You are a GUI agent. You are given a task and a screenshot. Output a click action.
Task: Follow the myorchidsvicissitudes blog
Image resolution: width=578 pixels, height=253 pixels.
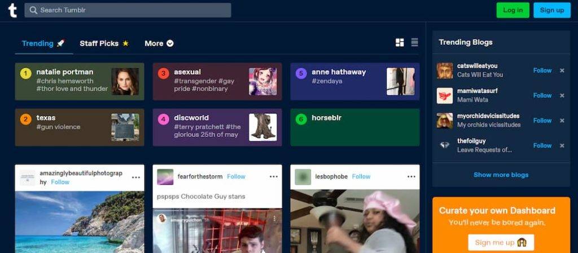[542, 121]
